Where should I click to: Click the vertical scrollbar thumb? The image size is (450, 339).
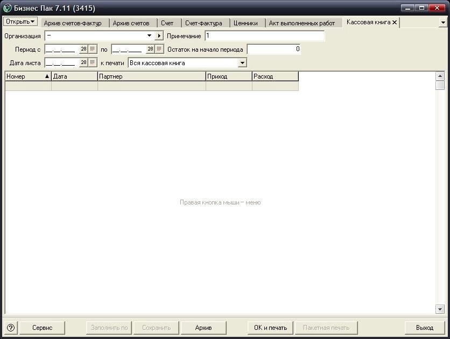click(440, 86)
